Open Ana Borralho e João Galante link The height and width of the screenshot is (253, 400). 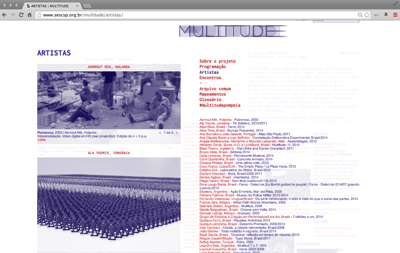point(227,134)
